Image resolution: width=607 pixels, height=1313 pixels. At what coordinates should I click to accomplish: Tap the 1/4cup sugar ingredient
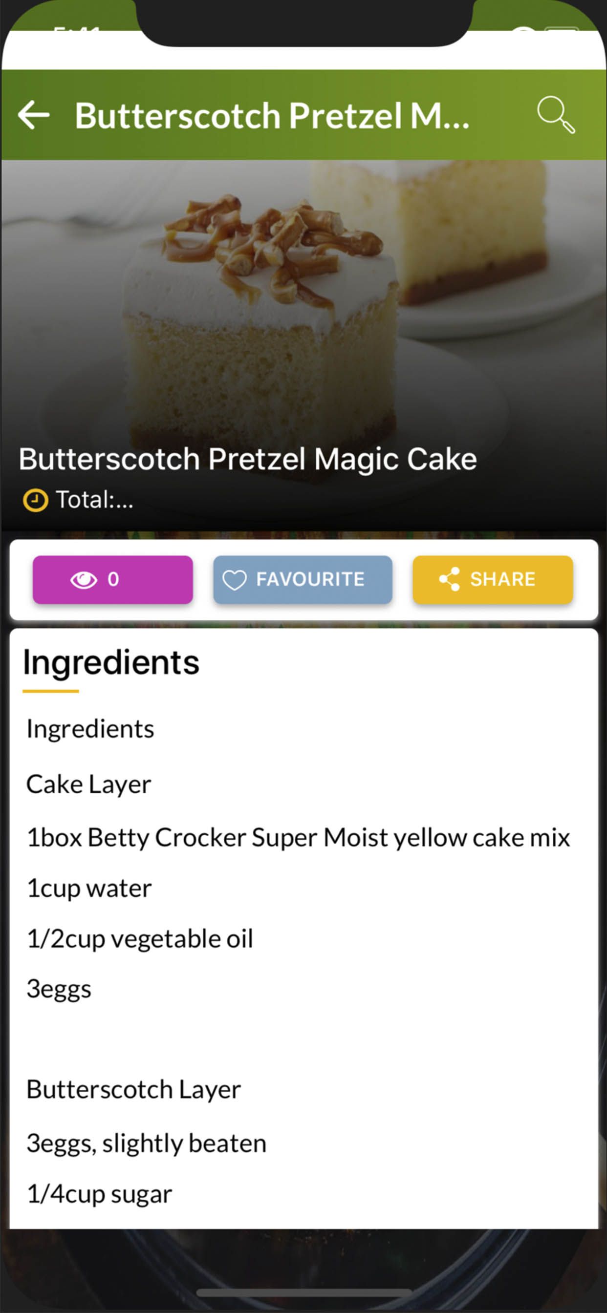pos(100,1194)
